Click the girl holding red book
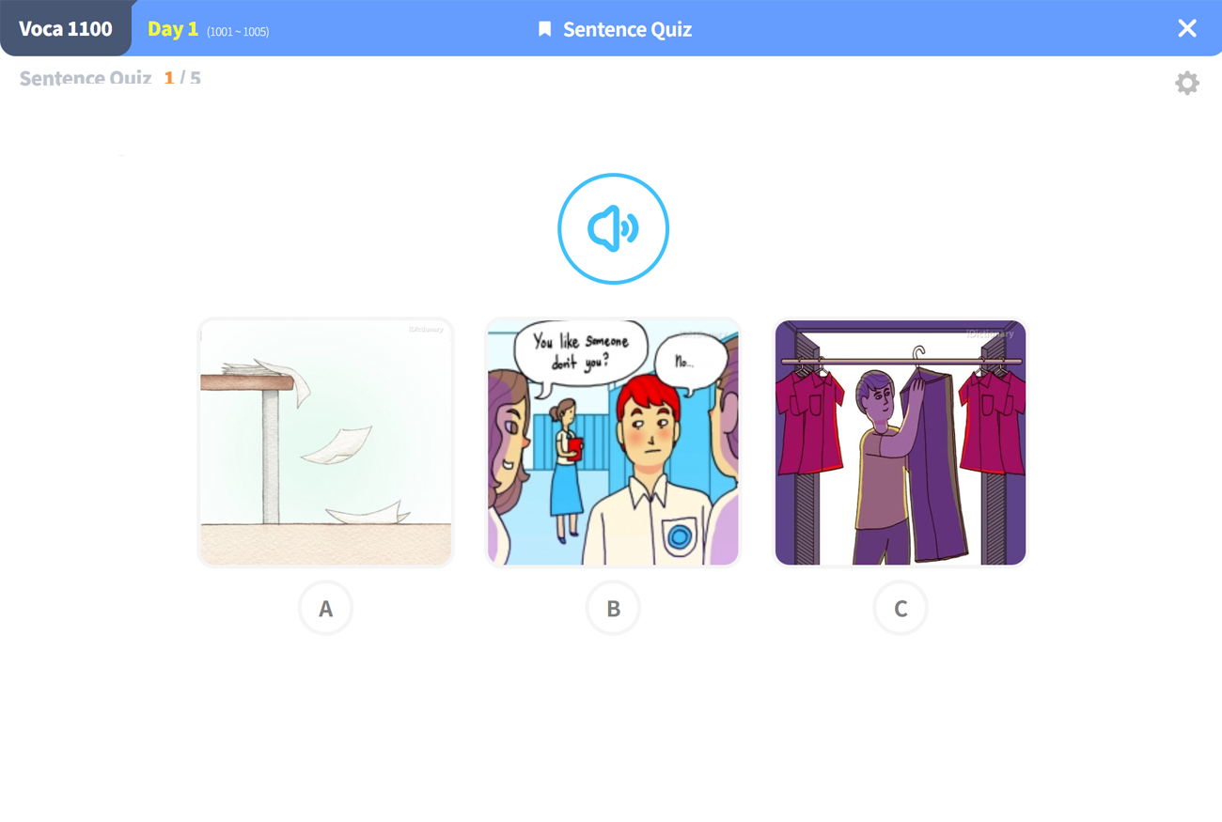1222x822 pixels. [566, 470]
